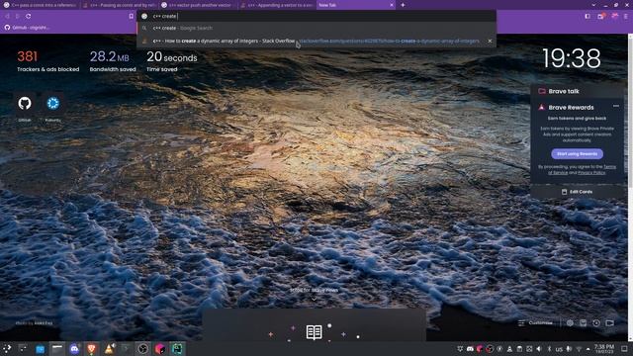Click the Customize button

pyautogui.click(x=535, y=323)
